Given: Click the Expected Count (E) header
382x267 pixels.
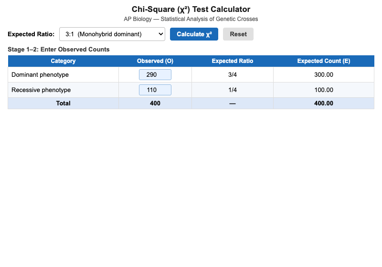Looking at the screenshot, I should pyautogui.click(x=323, y=61).
